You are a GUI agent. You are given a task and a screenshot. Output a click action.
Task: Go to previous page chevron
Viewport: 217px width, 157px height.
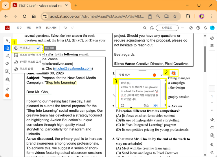212,102
